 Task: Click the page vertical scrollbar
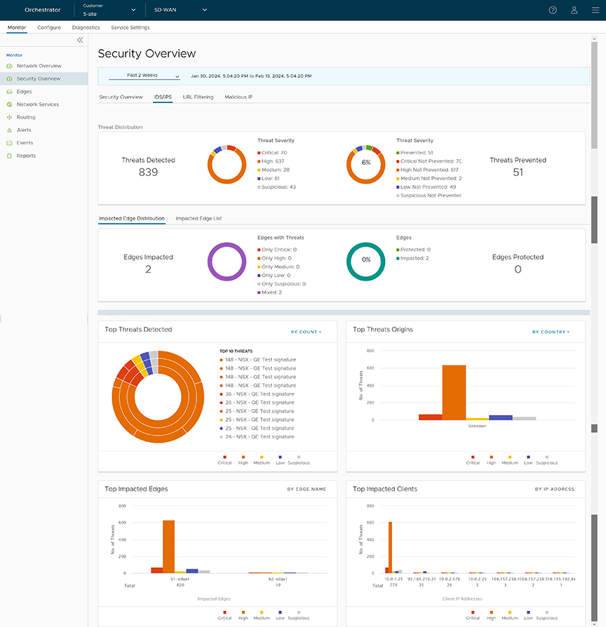click(x=595, y=210)
